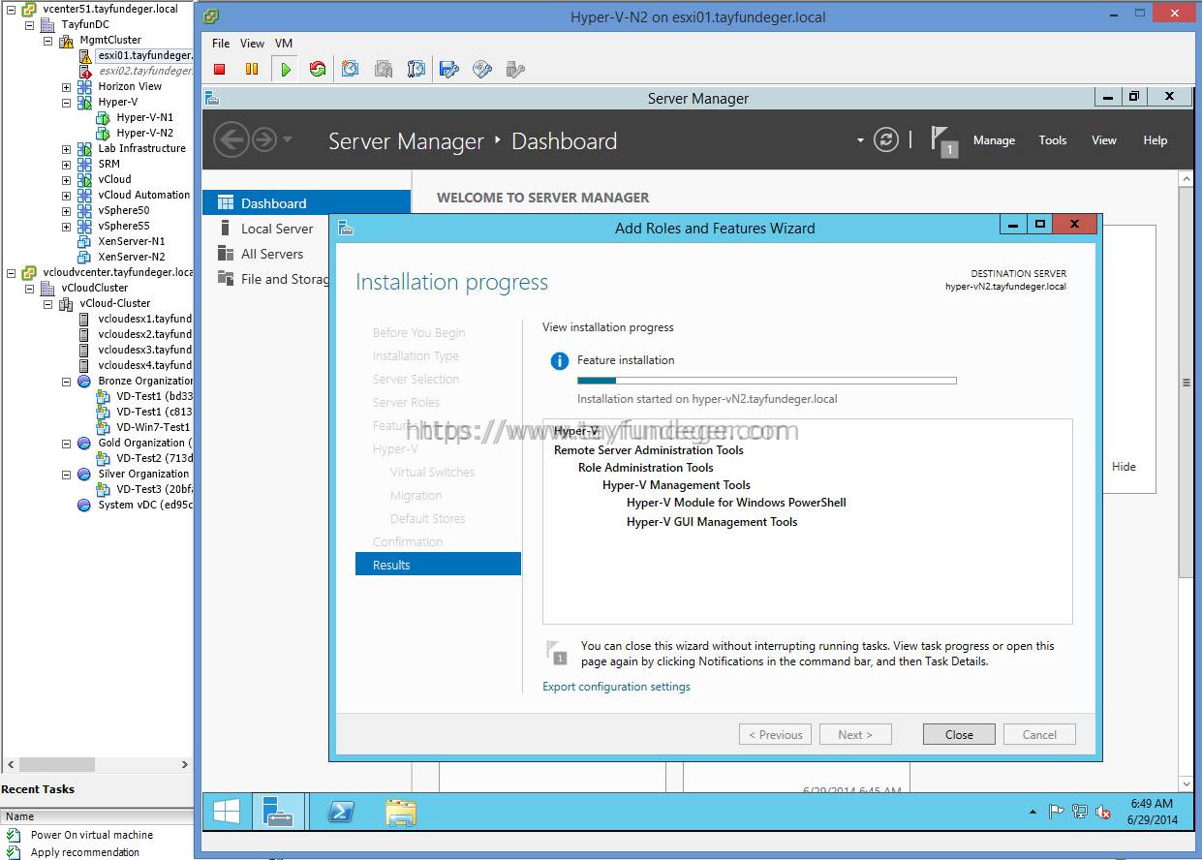1202x860 pixels.
Task: Open the View menu of the VM console
Action: [252, 44]
